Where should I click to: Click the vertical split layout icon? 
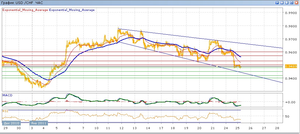[282, 3]
